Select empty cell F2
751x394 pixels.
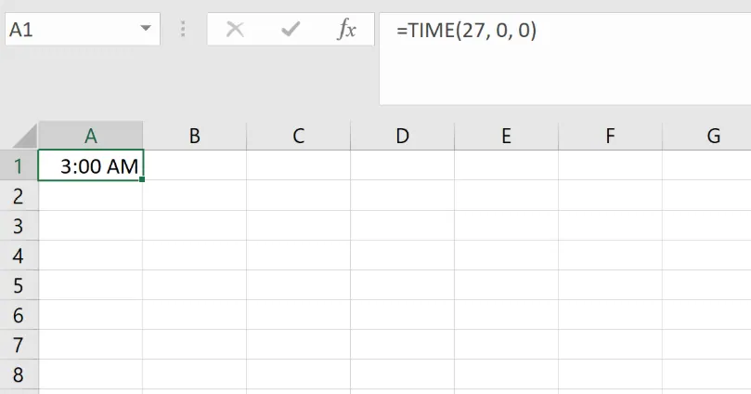610,195
